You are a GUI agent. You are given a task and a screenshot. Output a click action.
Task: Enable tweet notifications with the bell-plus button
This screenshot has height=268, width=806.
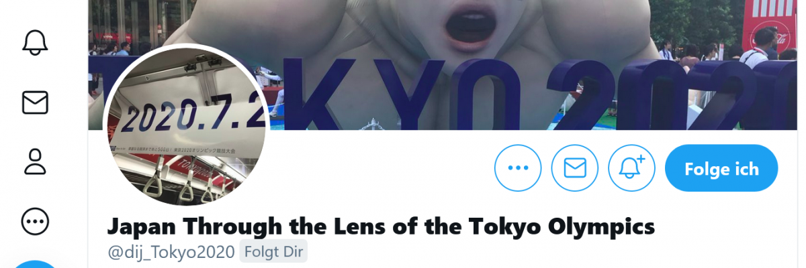click(632, 167)
